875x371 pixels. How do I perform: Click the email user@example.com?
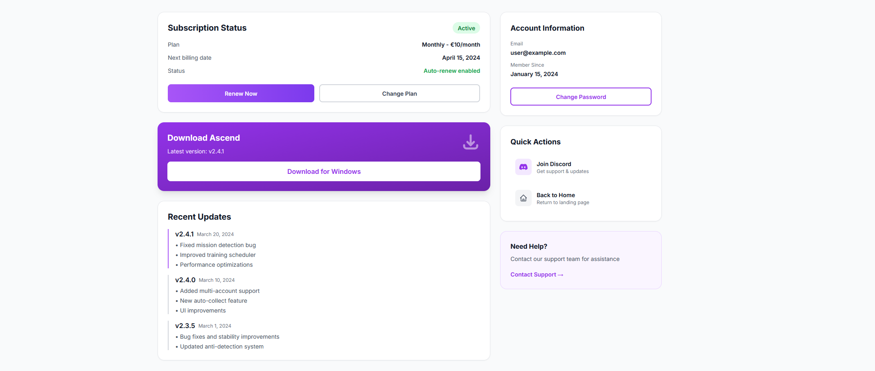click(538, 53)
